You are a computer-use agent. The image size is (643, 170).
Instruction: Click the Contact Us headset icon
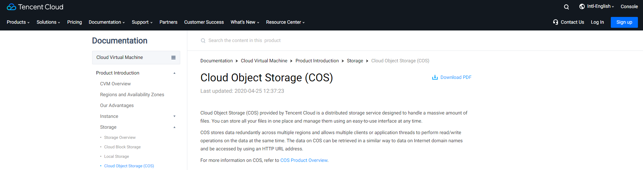coord(555,22)
